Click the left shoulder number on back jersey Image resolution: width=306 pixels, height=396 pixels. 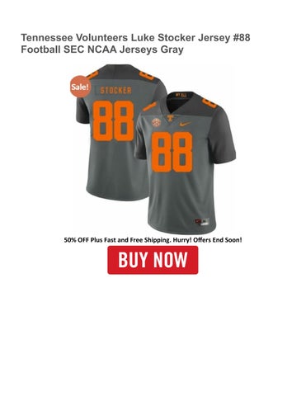click(92, 74)
